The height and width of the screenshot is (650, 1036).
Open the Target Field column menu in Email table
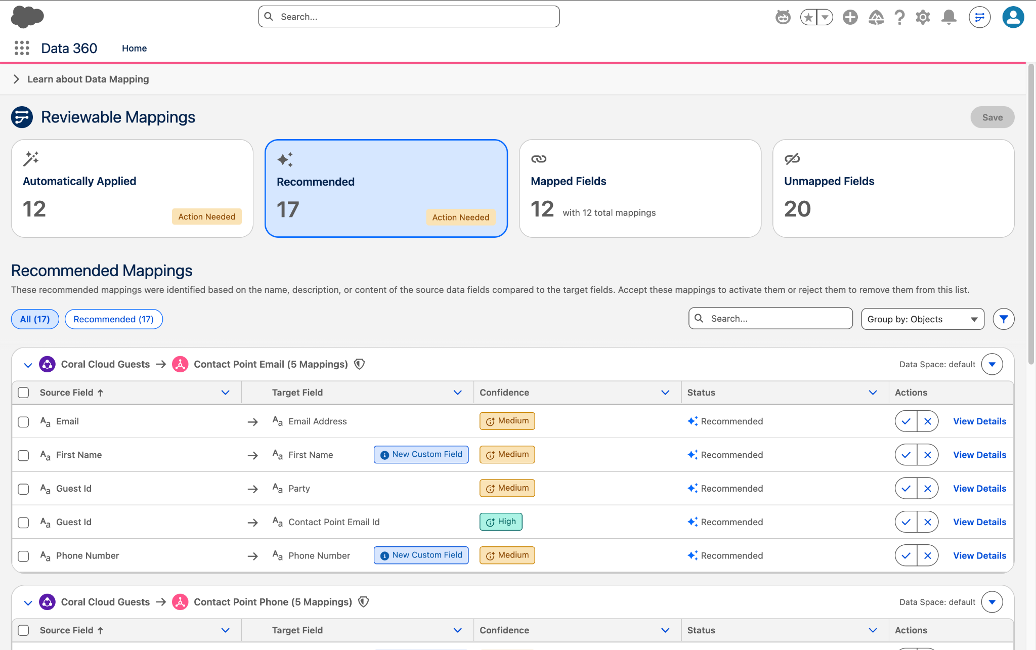pyautogui.click(x=458, y=393)
